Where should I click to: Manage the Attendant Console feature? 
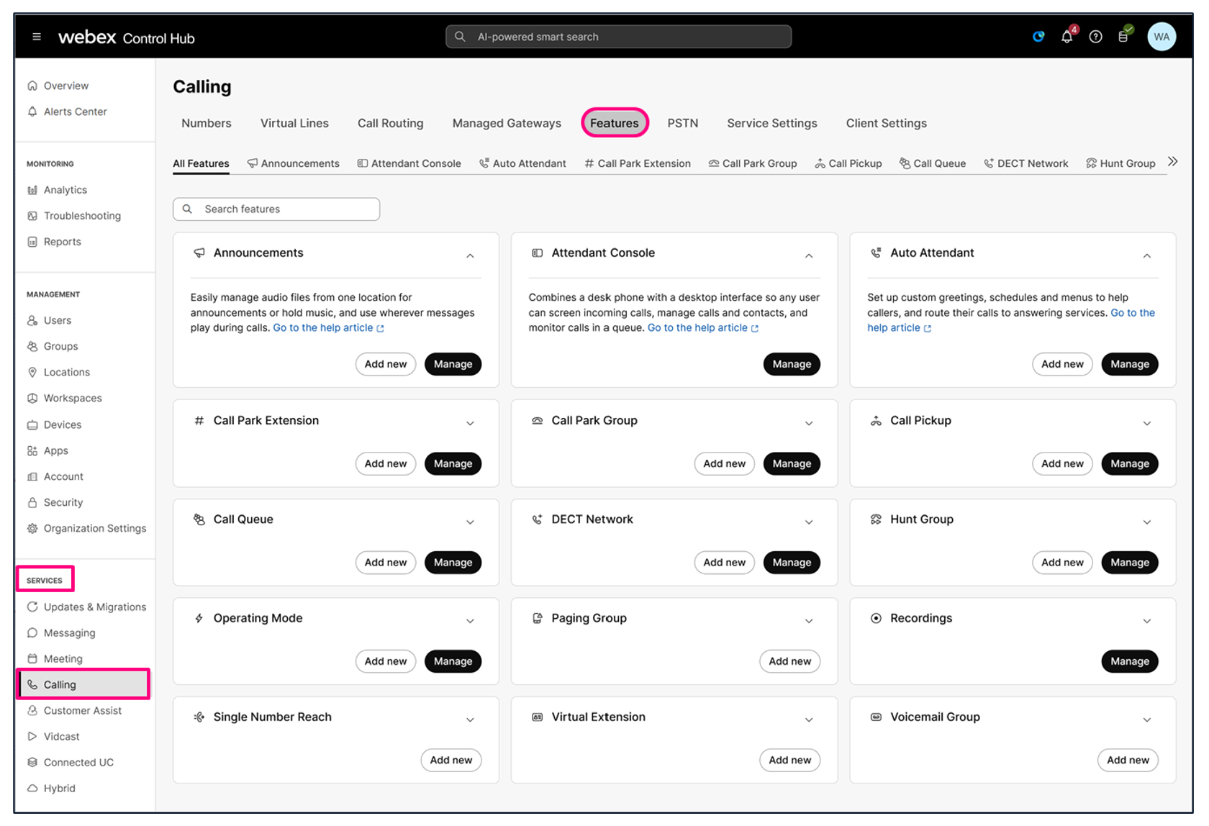coord(792,364)
